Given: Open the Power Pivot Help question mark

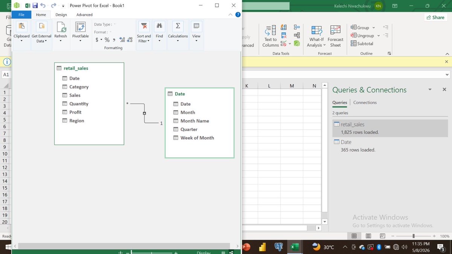Looking at the screenshot, I should (238, 15).
